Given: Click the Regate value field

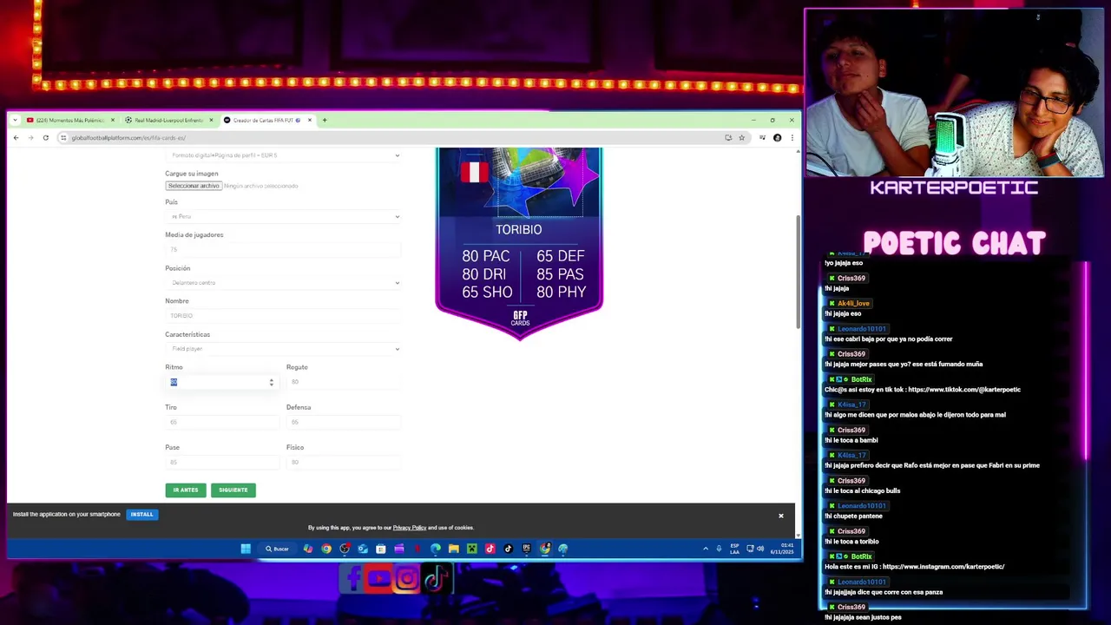Looking at the screenshot, I should pos(343,382).
